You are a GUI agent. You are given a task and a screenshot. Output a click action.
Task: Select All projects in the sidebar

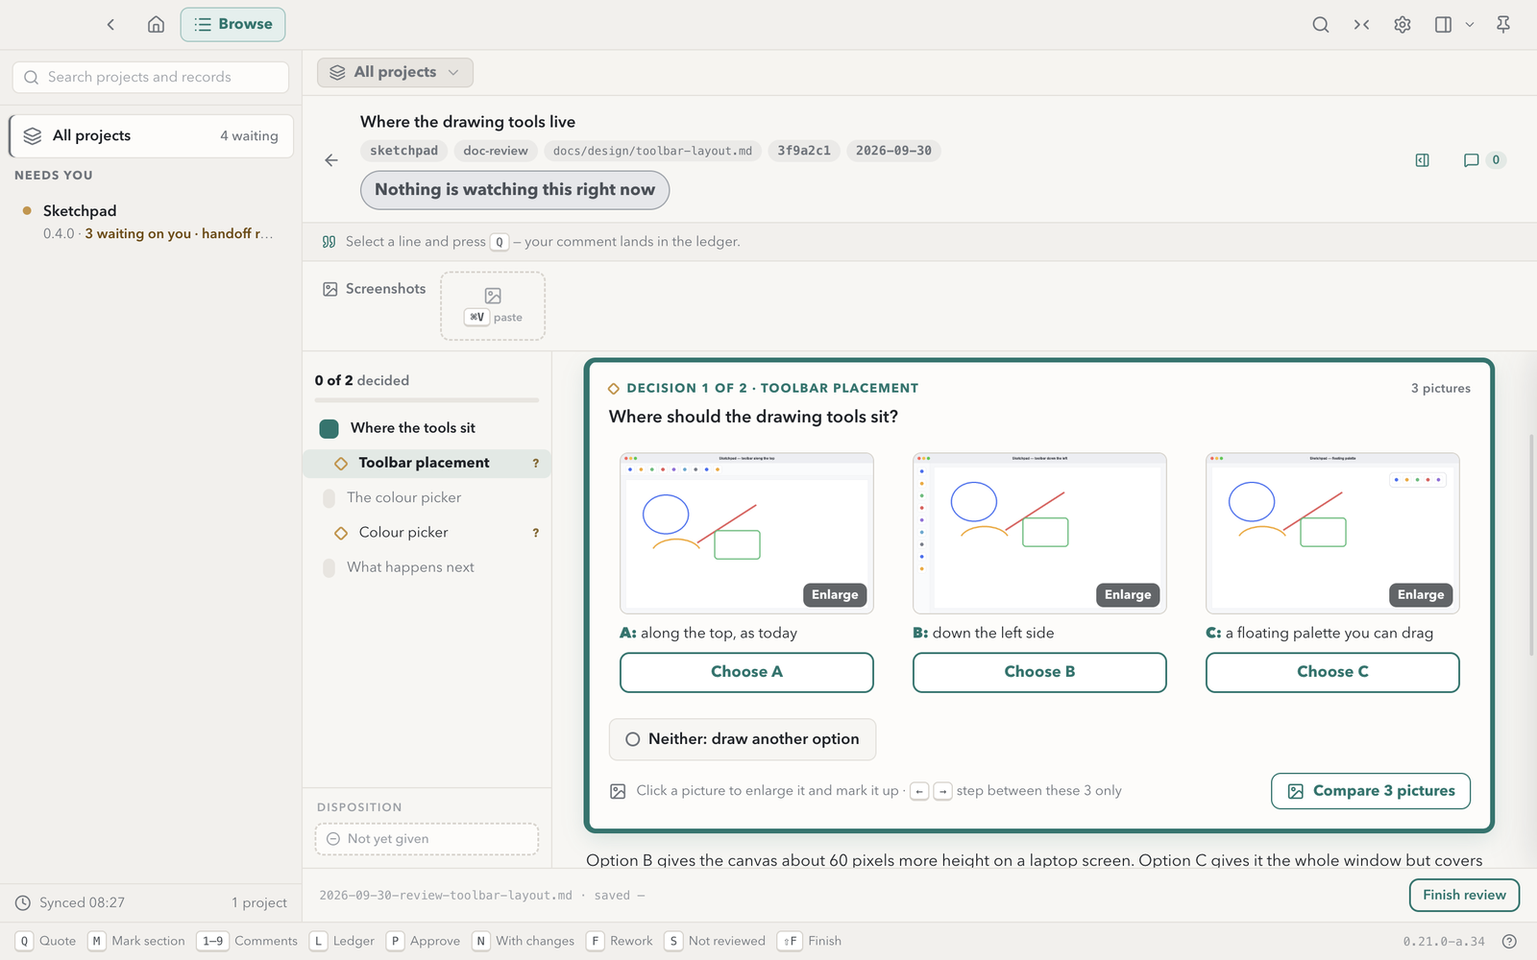151,135
